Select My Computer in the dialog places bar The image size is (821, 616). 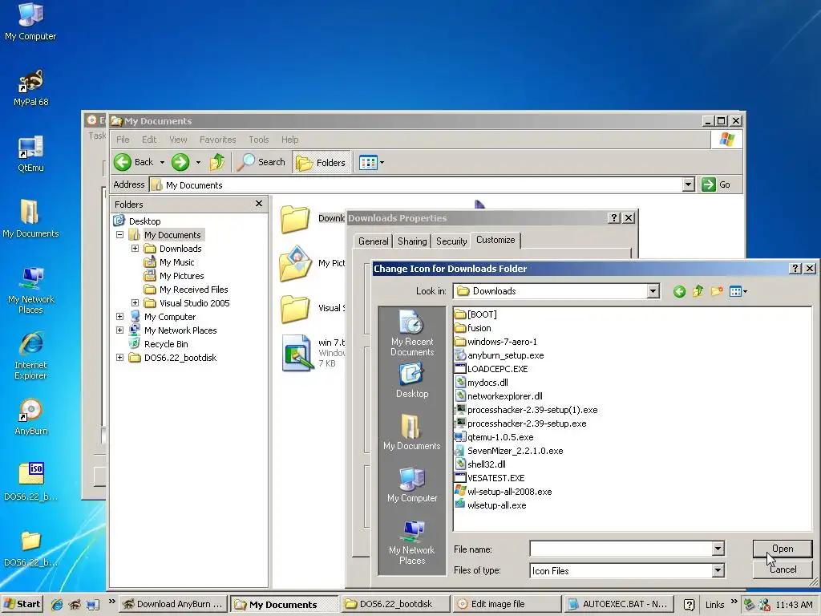(x=412, y=485)
